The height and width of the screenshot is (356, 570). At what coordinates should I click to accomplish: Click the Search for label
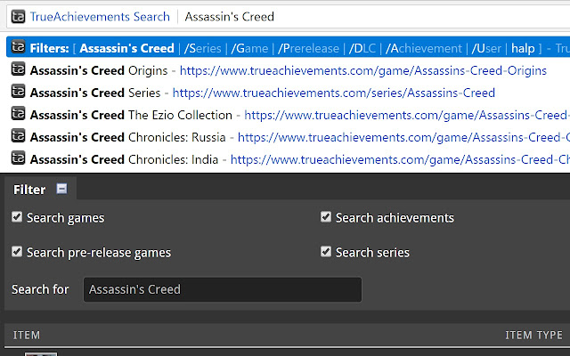(x=40, y=289)
